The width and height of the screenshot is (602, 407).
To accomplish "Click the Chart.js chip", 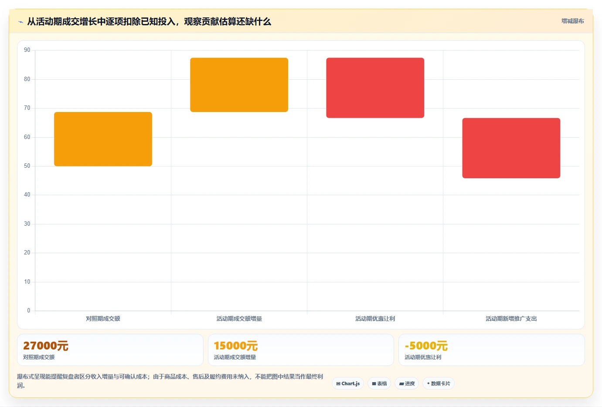I will point(348,383).
